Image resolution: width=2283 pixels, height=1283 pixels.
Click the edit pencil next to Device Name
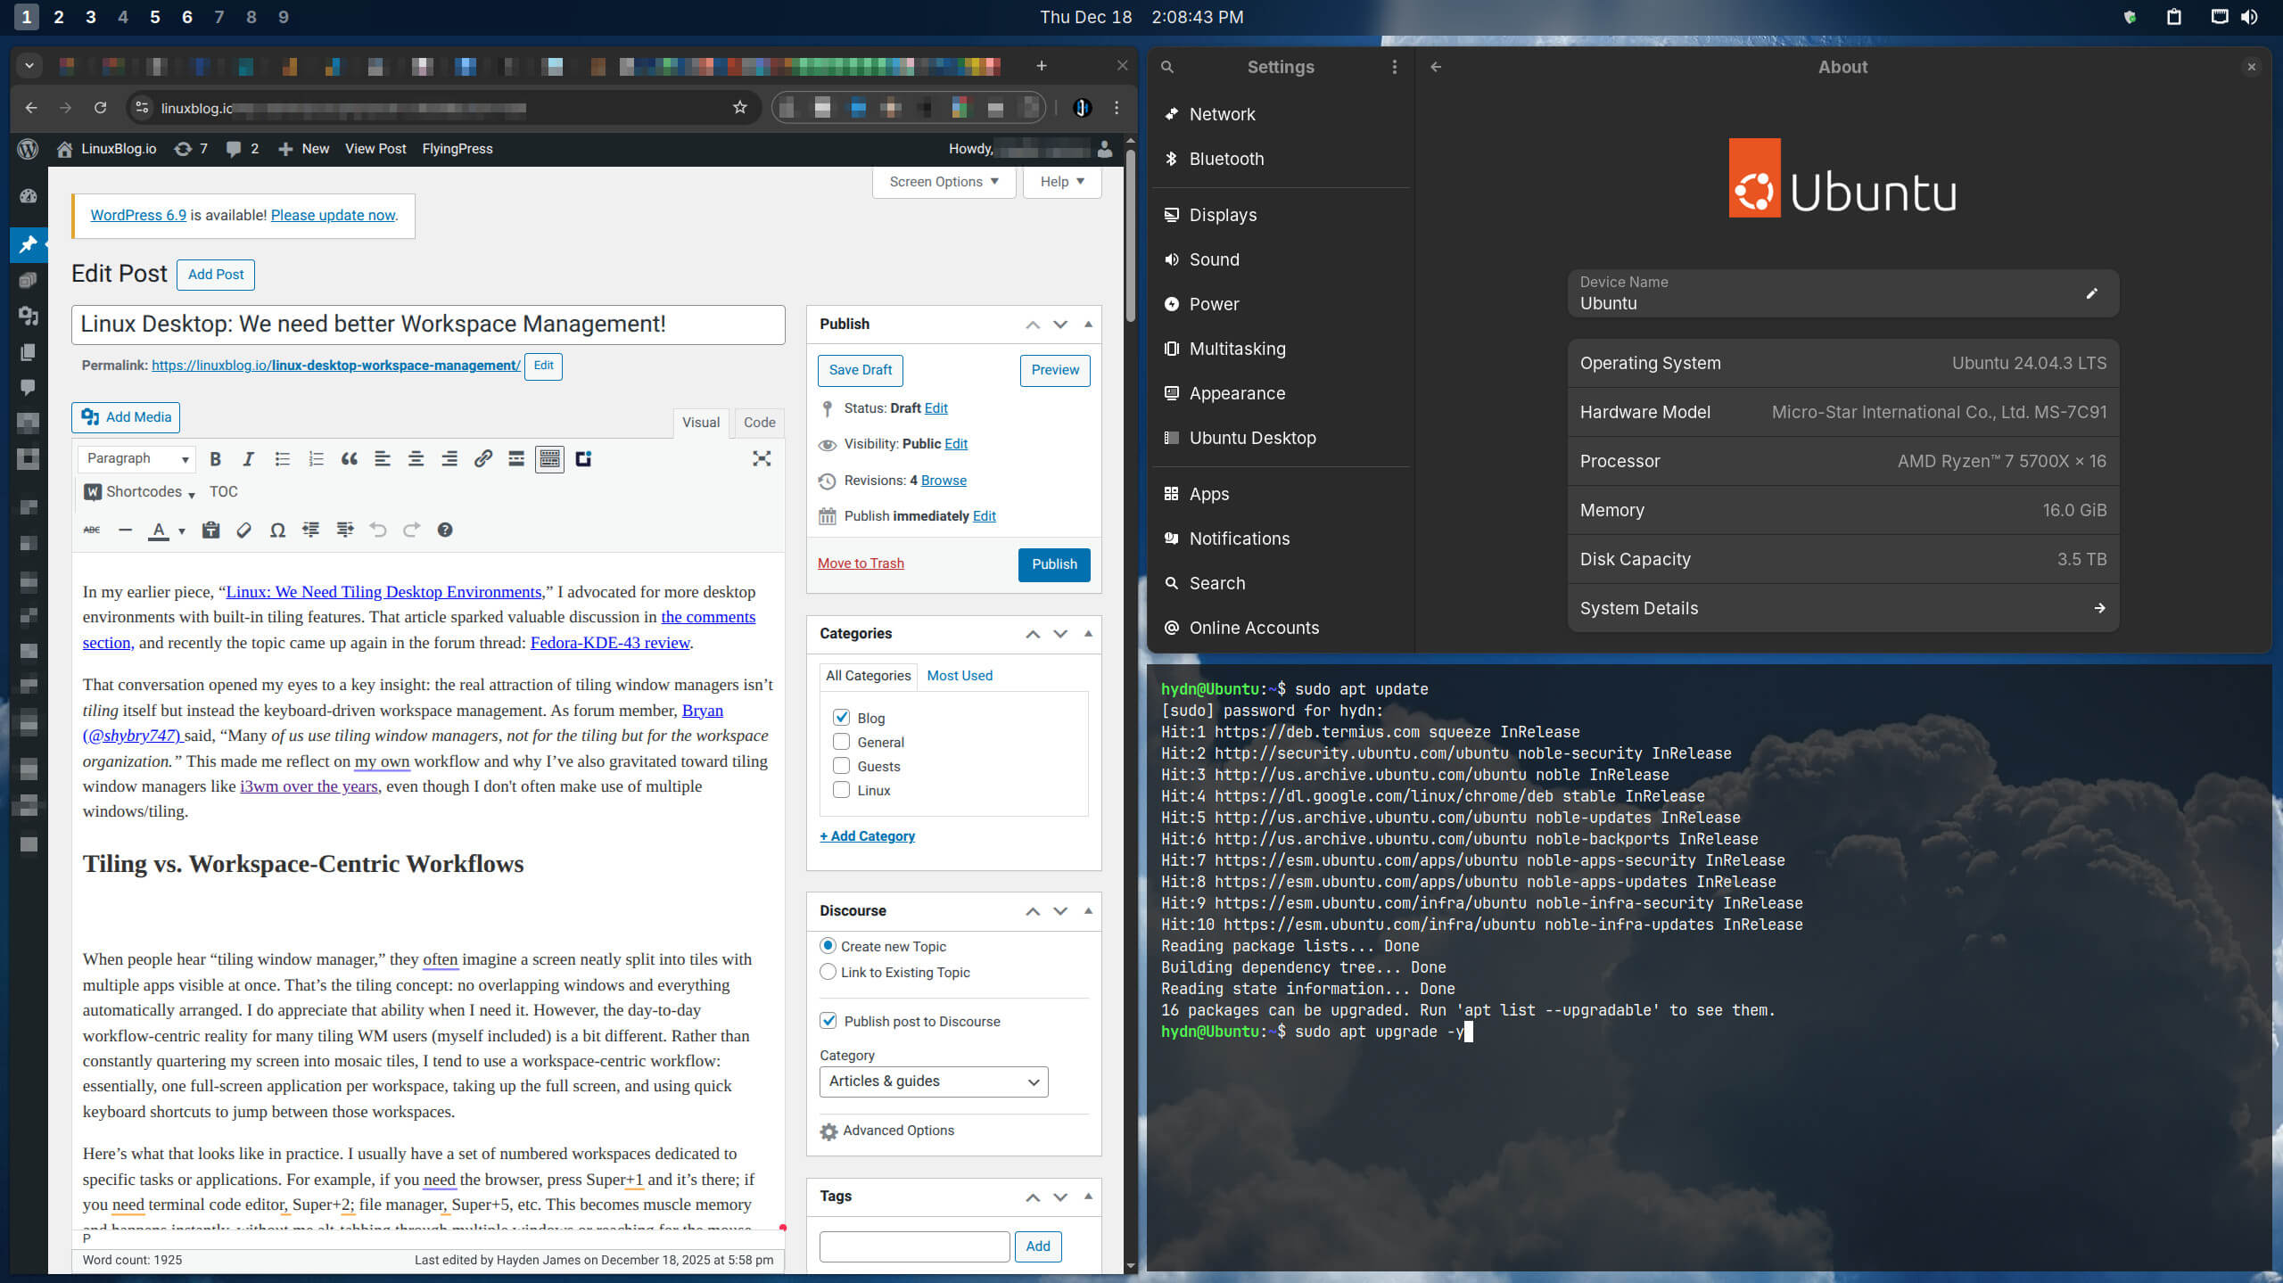tap(2091, 293)
